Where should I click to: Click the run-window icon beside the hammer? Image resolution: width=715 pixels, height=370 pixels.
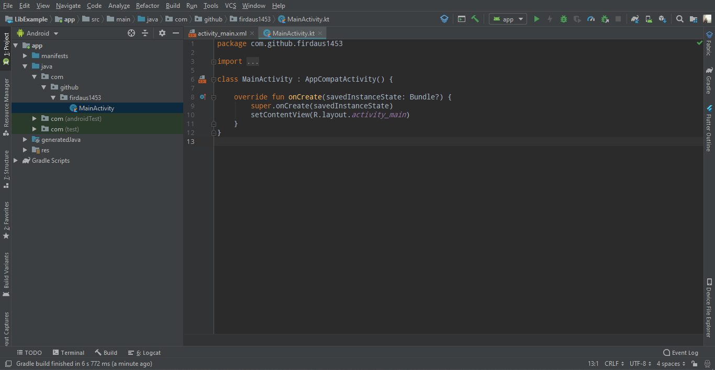pyautogui.click(x=461, y=19)
